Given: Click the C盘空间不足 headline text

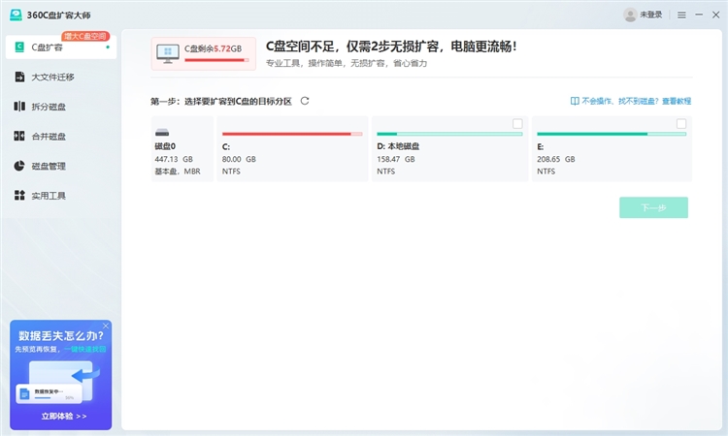Looking at the screenshot, I should pyautogui.click(x=391, y=47).
